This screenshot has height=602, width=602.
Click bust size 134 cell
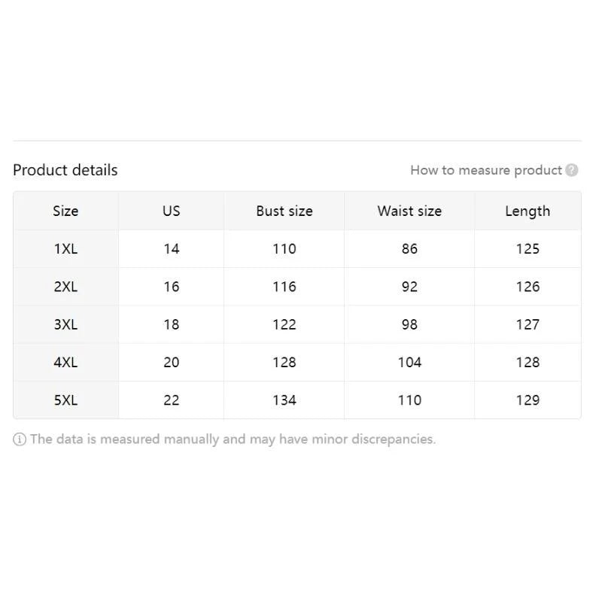[284, 400]
